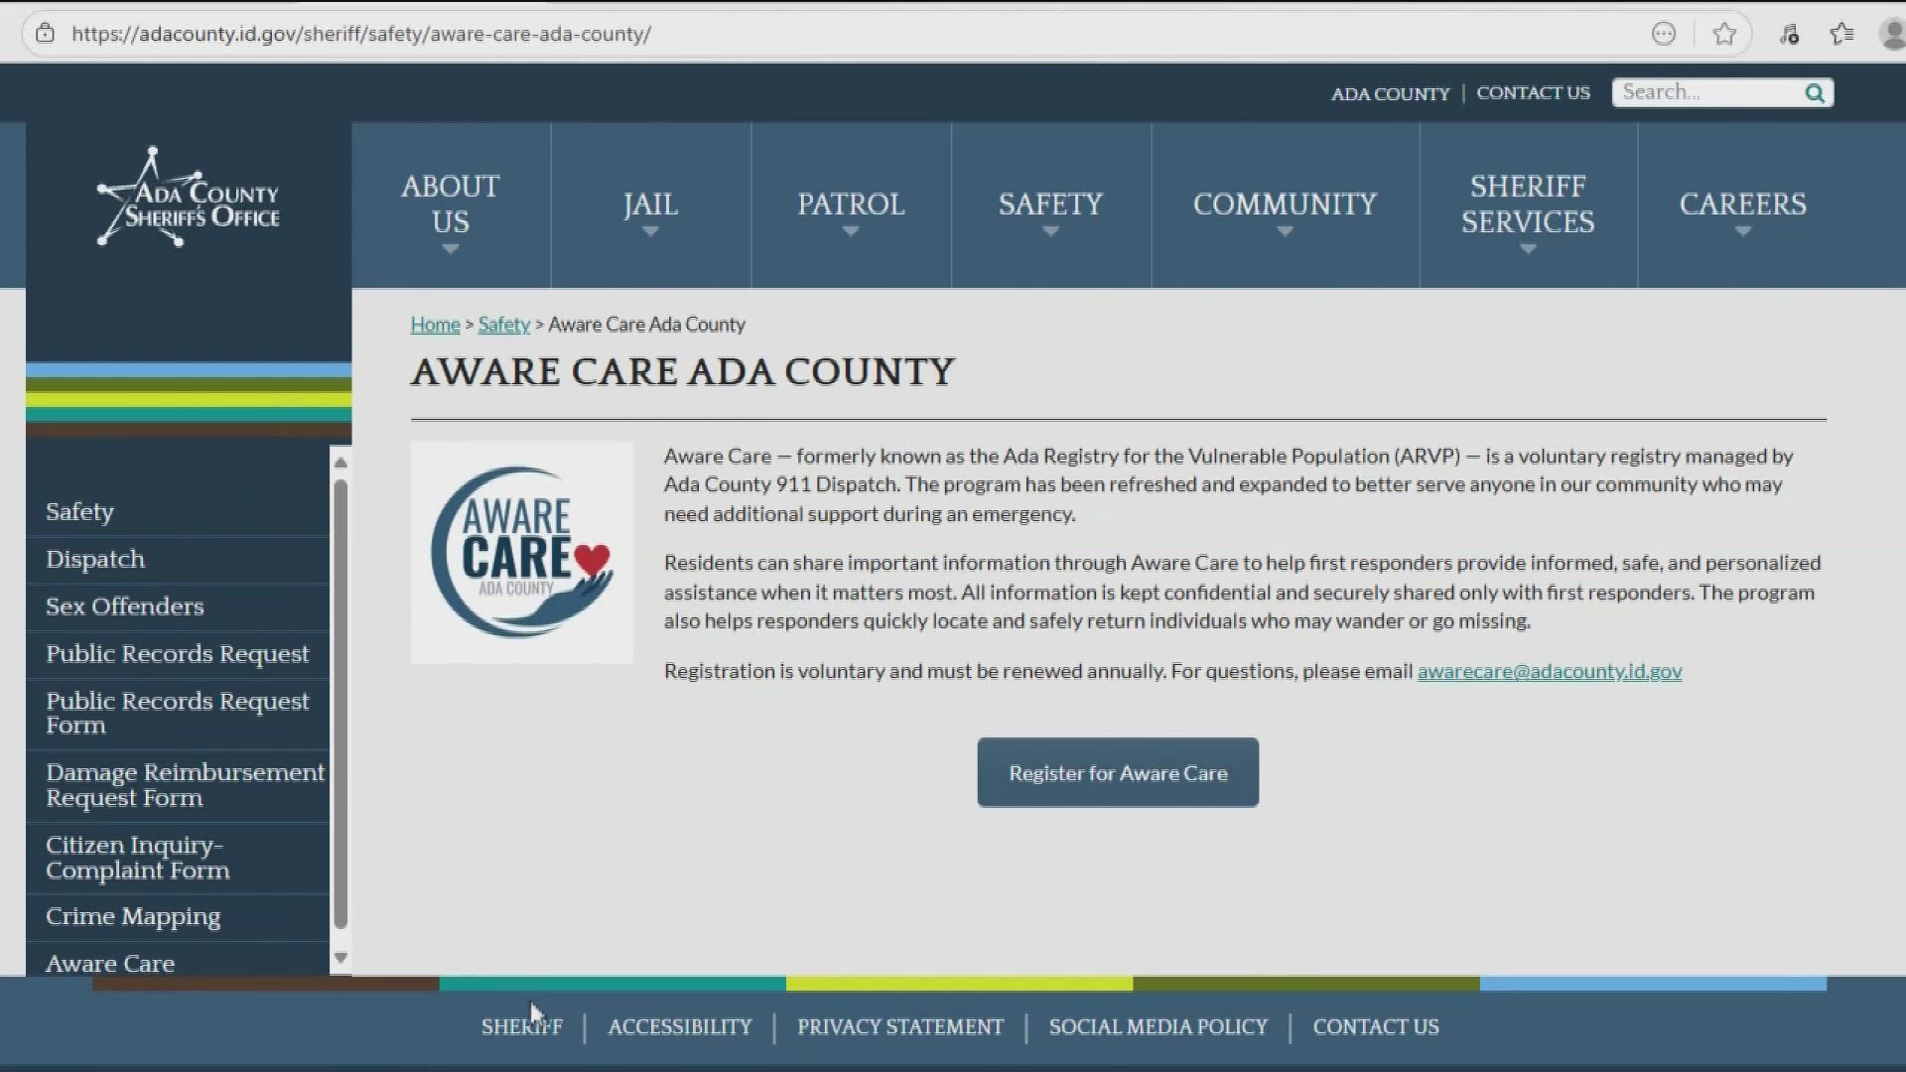Click the sidebar scrollbar down arrow

(340, 958)
